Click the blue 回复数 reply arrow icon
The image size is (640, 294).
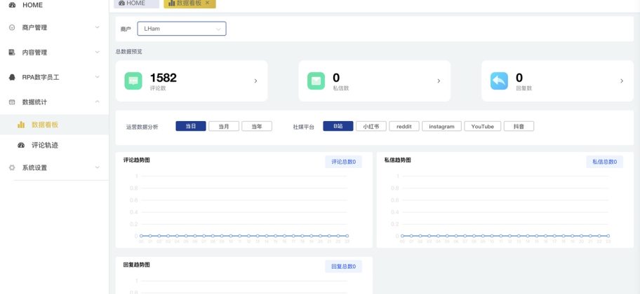(x=499, y=81)
